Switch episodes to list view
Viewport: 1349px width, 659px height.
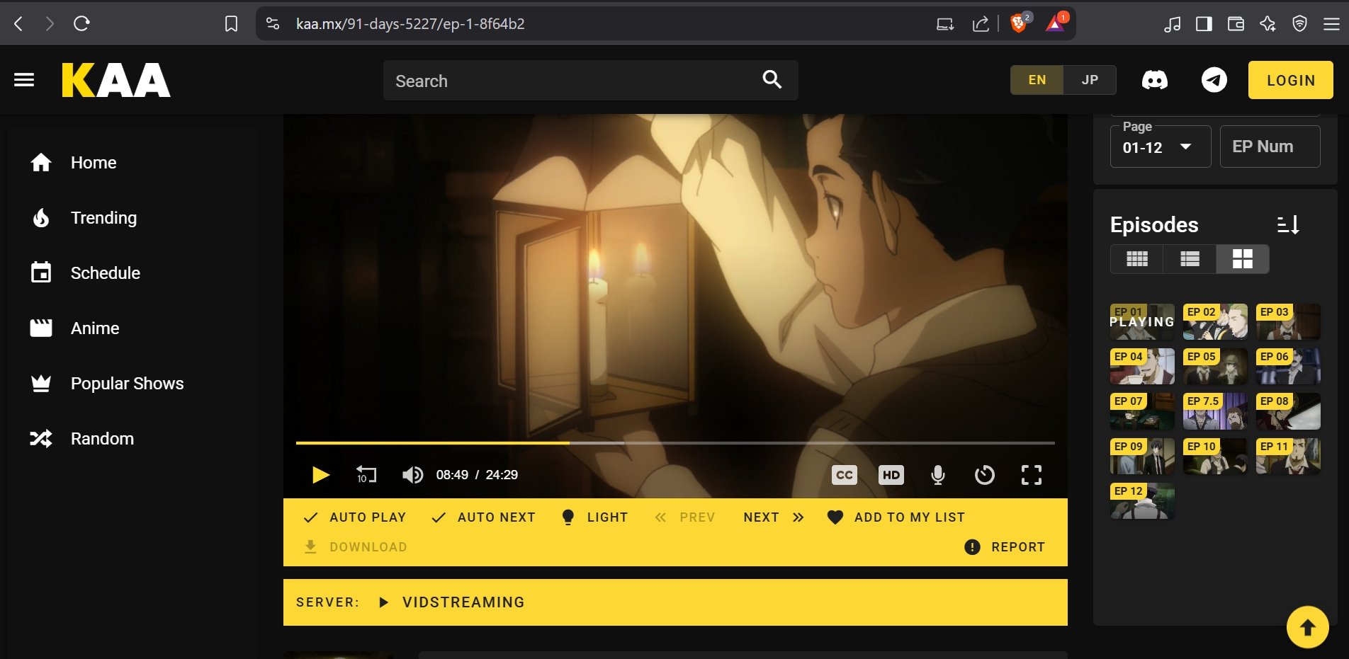(1190, 259)
